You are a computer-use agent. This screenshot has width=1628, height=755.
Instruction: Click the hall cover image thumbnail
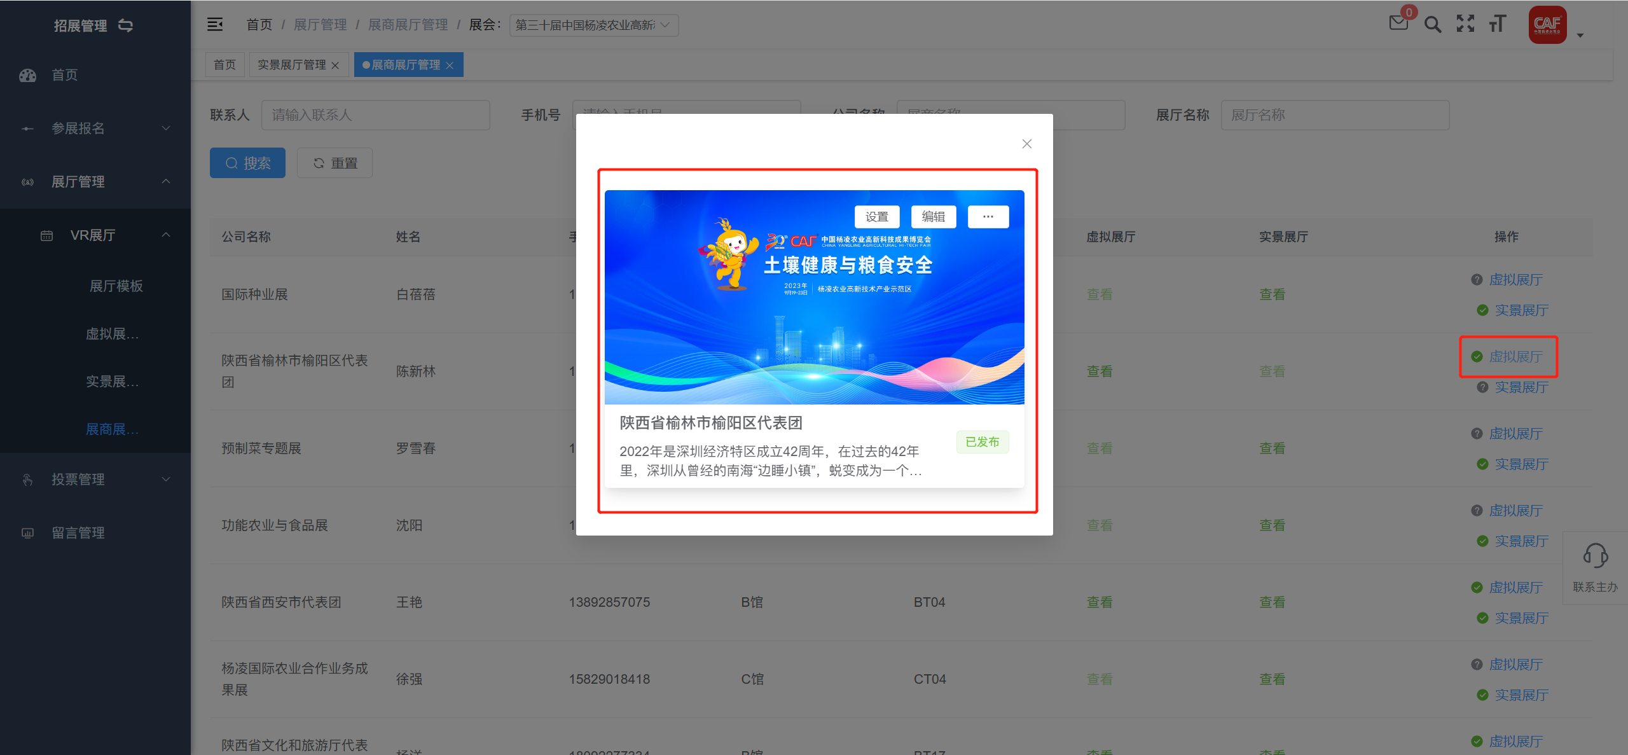(814, 297)
